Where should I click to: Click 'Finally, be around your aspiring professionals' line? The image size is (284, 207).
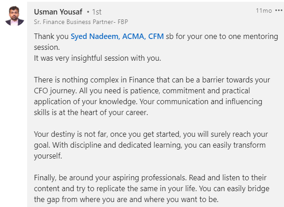click(150, 178)
